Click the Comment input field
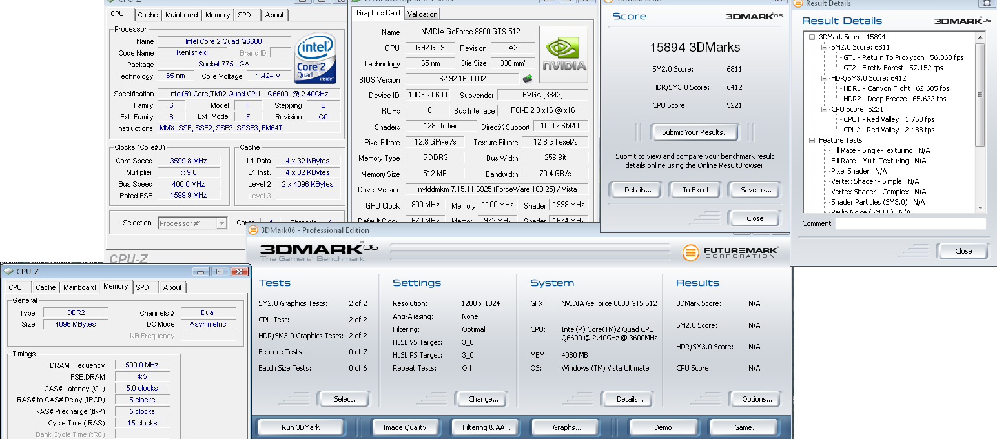This screenshot has height=439, width=997. point(910,224)
